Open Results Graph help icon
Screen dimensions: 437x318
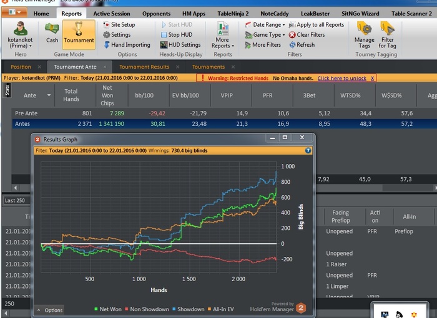(308, 151)
